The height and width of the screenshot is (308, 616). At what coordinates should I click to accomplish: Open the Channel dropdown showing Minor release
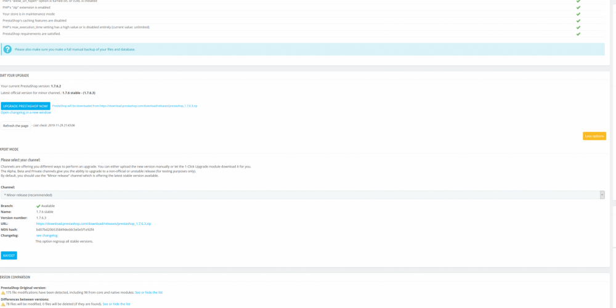pos(302,195)
